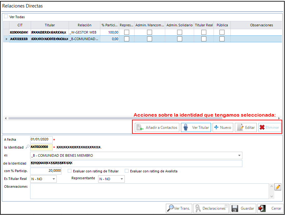This screenshot has width=285, height=215.
Task: Click the Titular column header
Action: (x=50, y=25)
